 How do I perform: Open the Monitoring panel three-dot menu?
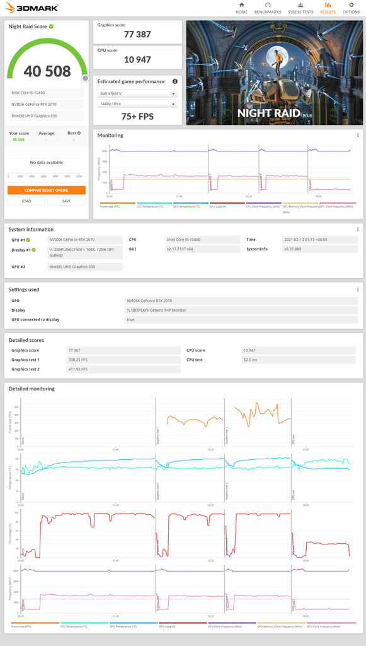[x=358, y=135]
